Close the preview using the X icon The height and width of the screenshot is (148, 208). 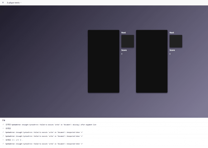point(3,3)
